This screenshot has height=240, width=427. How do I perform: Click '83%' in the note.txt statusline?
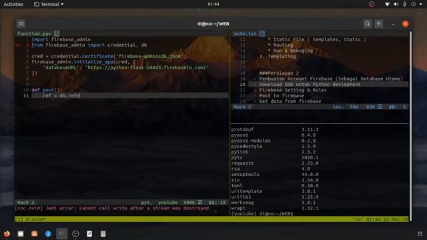point(370,107)
